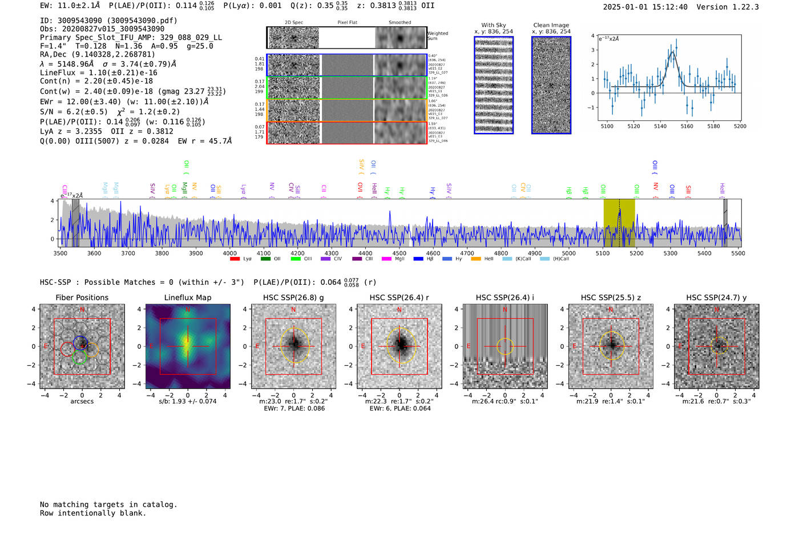Select the MgII magenta legend swatch

(386, 259)
